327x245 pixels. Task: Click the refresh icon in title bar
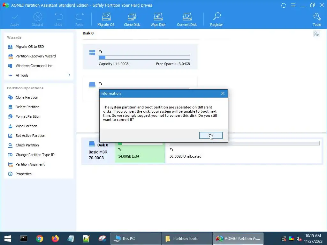(x=284, y=5)
